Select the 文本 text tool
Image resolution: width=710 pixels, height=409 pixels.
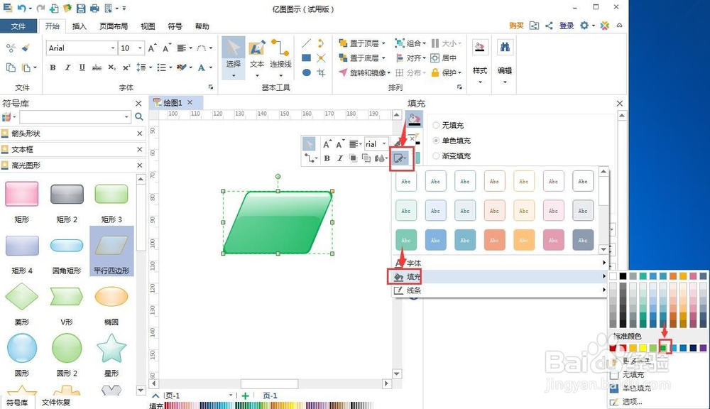pyautogui.click(x=257, y=58)
